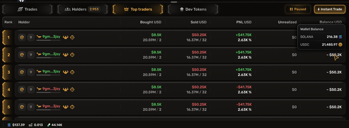Screen dimensions: 349x128
Task: Toggle the Paused live-update button
Action: [x=298, y=9]
